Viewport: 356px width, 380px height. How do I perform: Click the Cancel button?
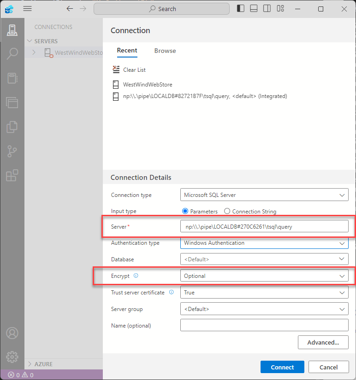click(x=328, y=367)
